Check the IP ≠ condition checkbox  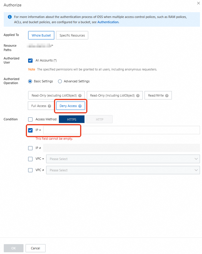pyautogui.click(x=30, y=148)
